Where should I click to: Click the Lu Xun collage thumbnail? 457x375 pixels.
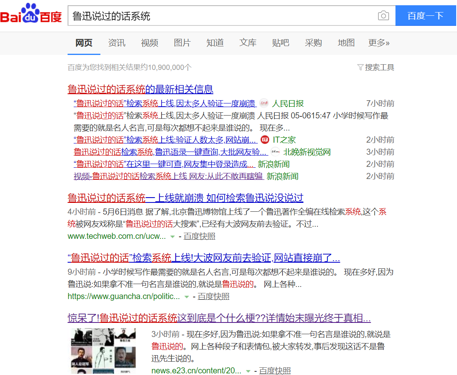[104, 351]
